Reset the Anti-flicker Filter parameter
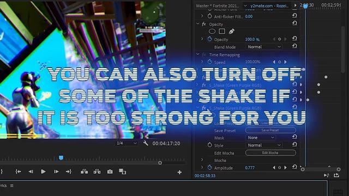 294,15
